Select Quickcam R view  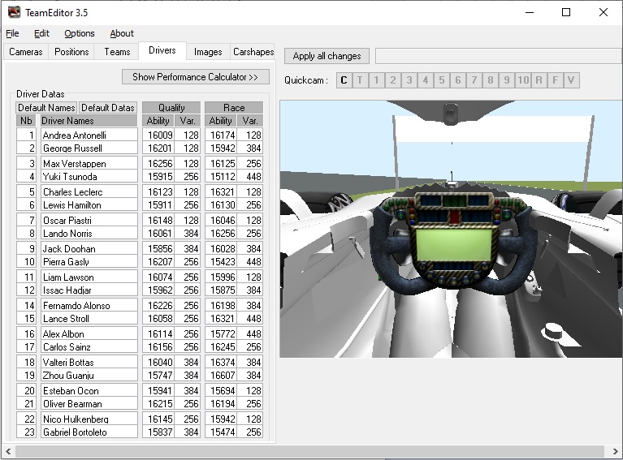point(539,80)
